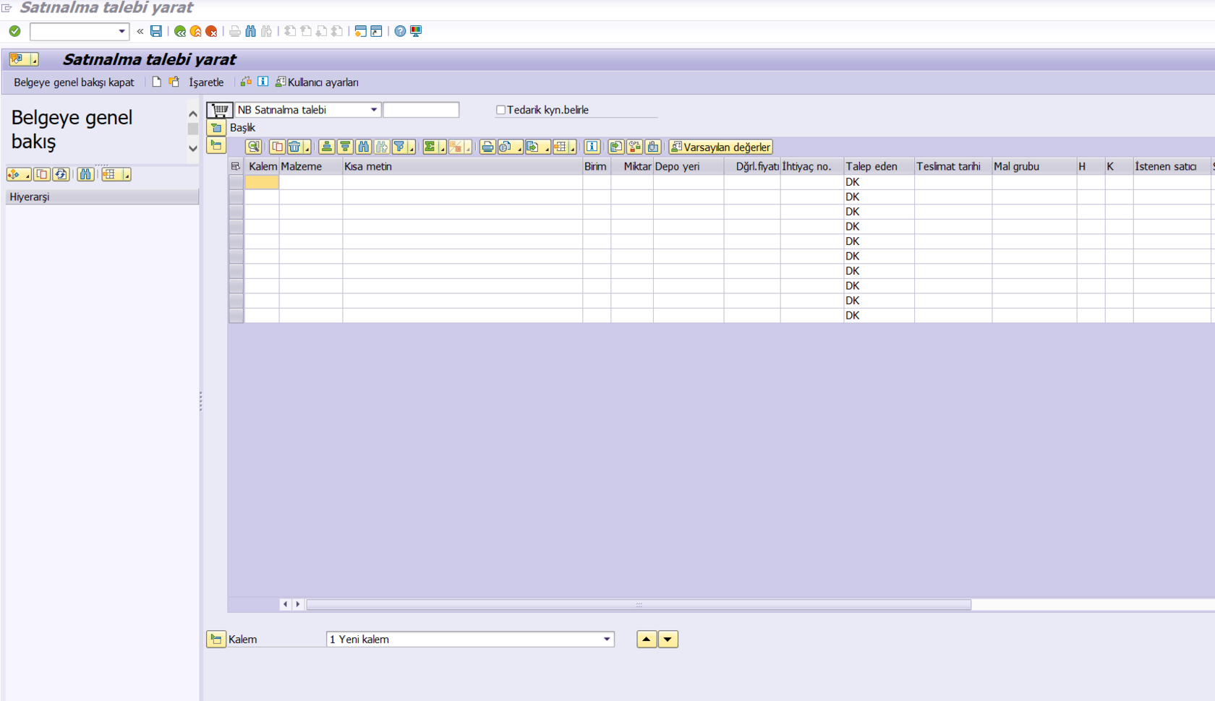Image resolution: width=1215 pixels, height=701 pixels.
Task: Click the Belgeye genel bakışı kapat button
Action: 74,82
